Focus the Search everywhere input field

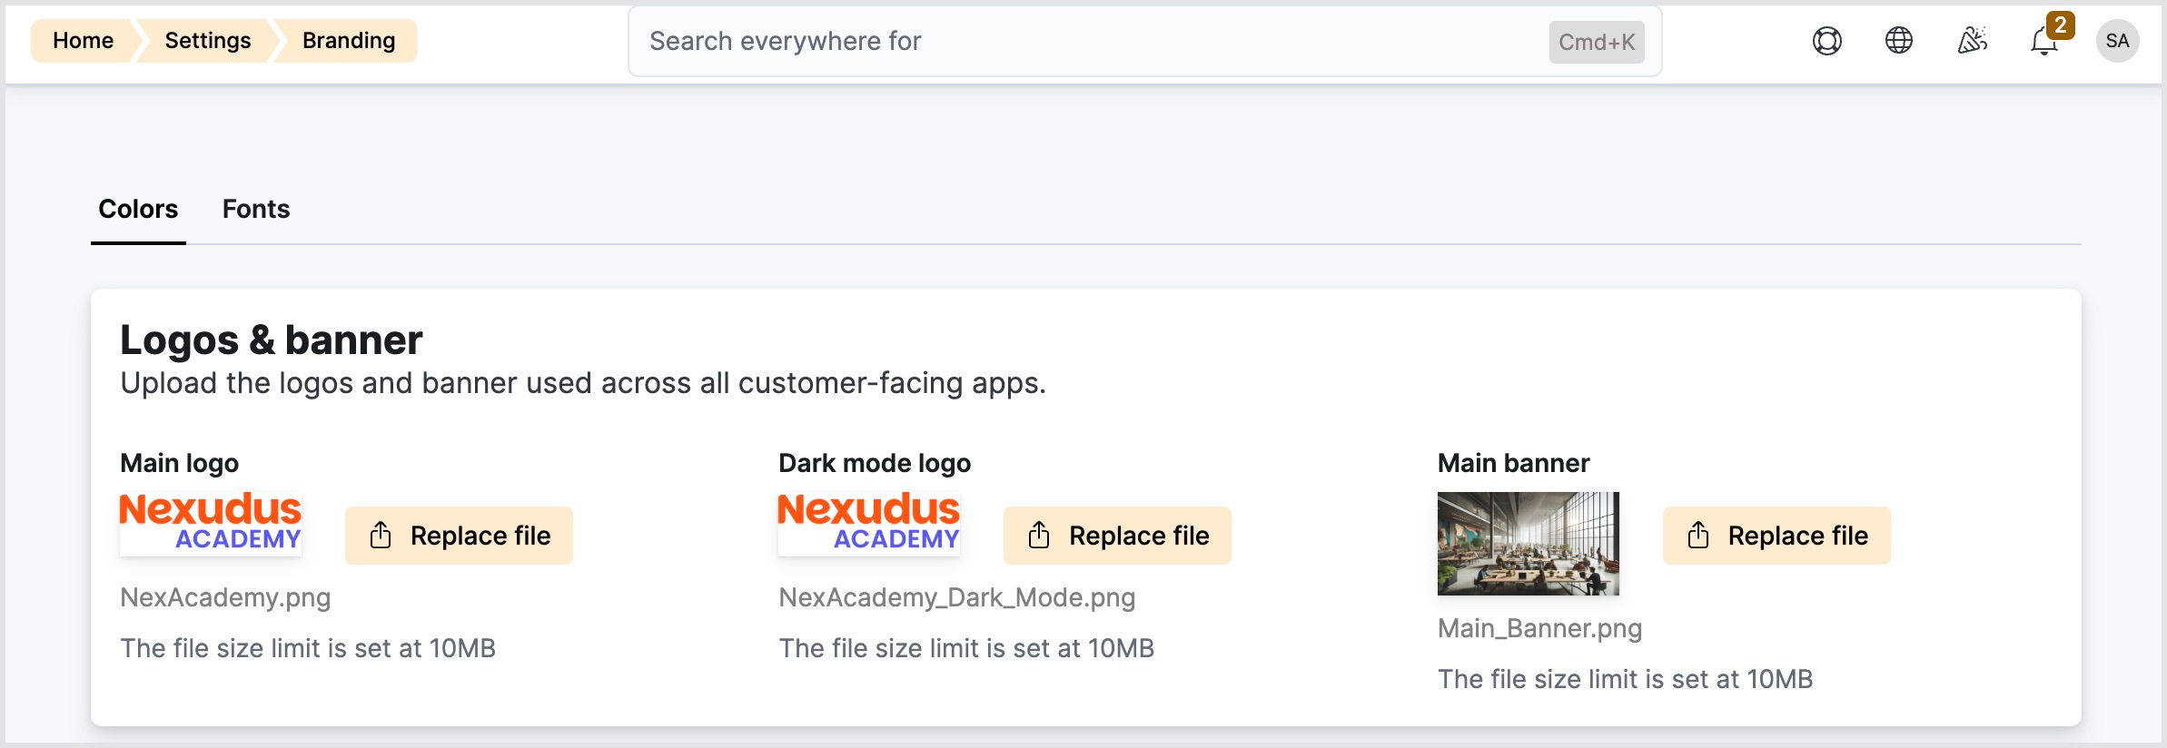(1144, 42)
